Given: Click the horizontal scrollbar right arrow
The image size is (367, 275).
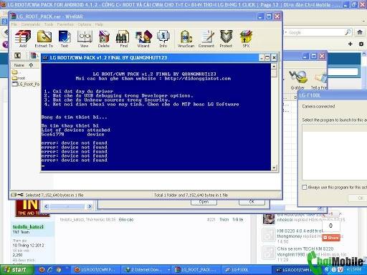Looking at the screenshot, I should pyautogui.click(x=90, y=206).
